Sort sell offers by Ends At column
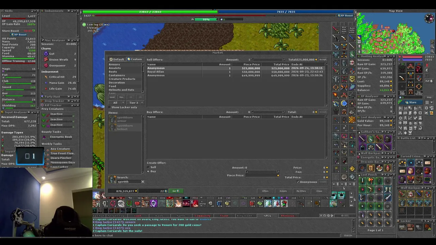436x245 pixels. click(x=308, y=64)
